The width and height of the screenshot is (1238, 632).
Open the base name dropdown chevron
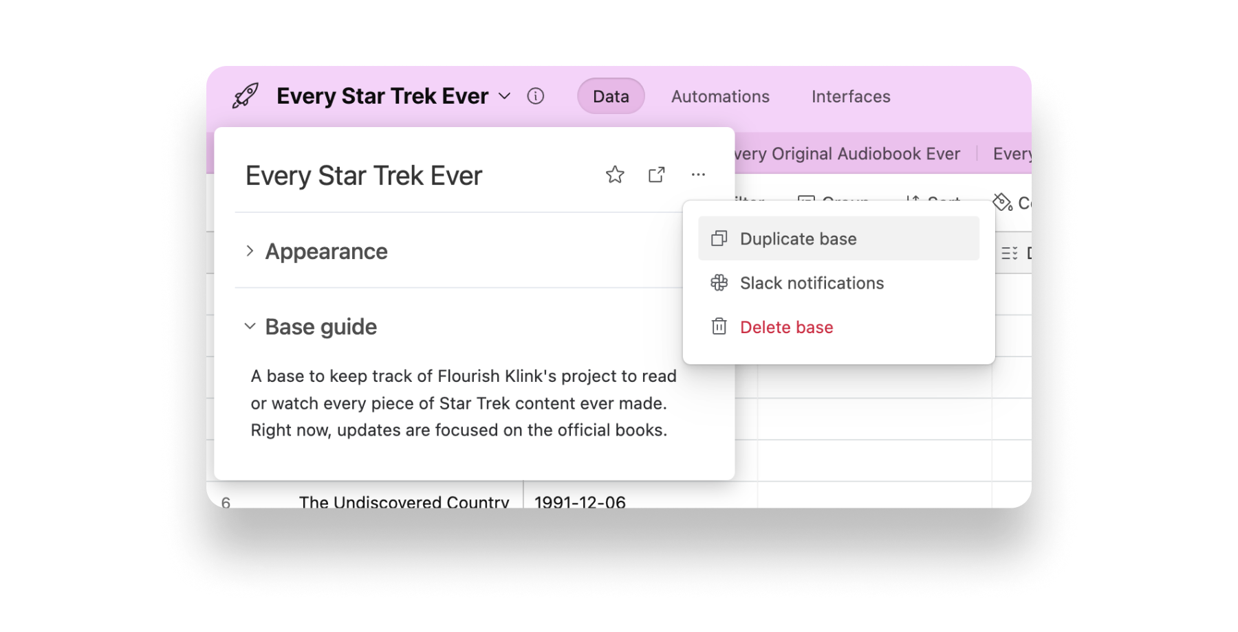504,96
